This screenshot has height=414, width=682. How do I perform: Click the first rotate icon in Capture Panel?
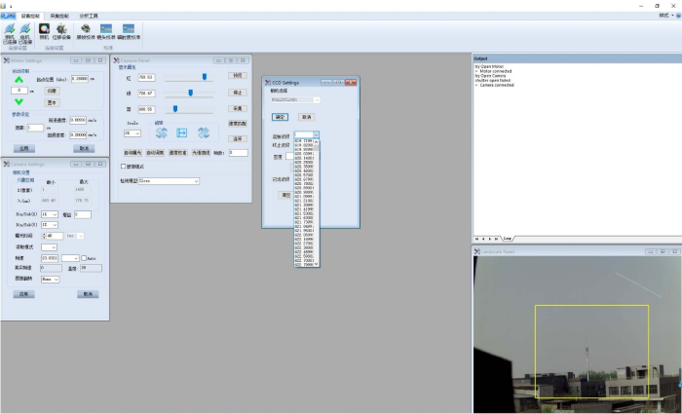click(162, 132)
